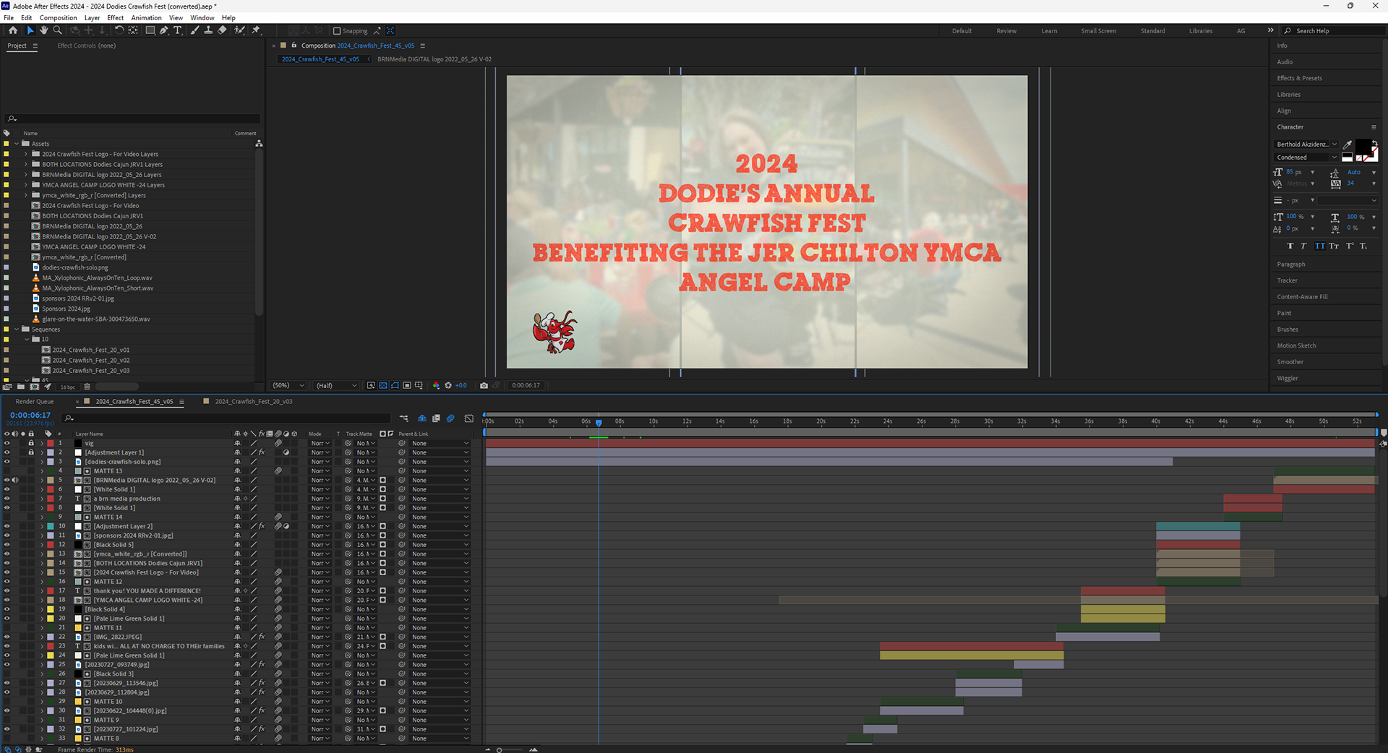Expand the vig layer properties twirl
1388x753 pixels.
pyautogui.click(x=42, y=443)
